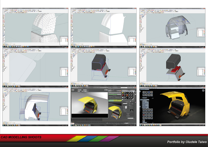Click the ViewCube in the Showcase screenshot
The image size is (208, 147).
203,90
